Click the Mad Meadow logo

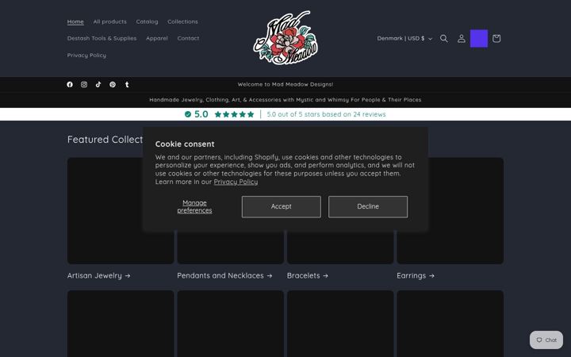(285, 37)
